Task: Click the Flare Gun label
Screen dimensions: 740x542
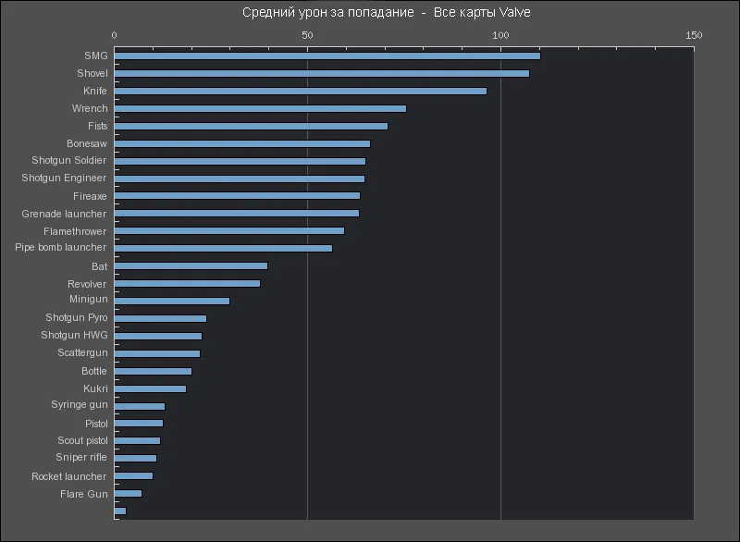Action: pyautogui.click(x=84, y=494)
